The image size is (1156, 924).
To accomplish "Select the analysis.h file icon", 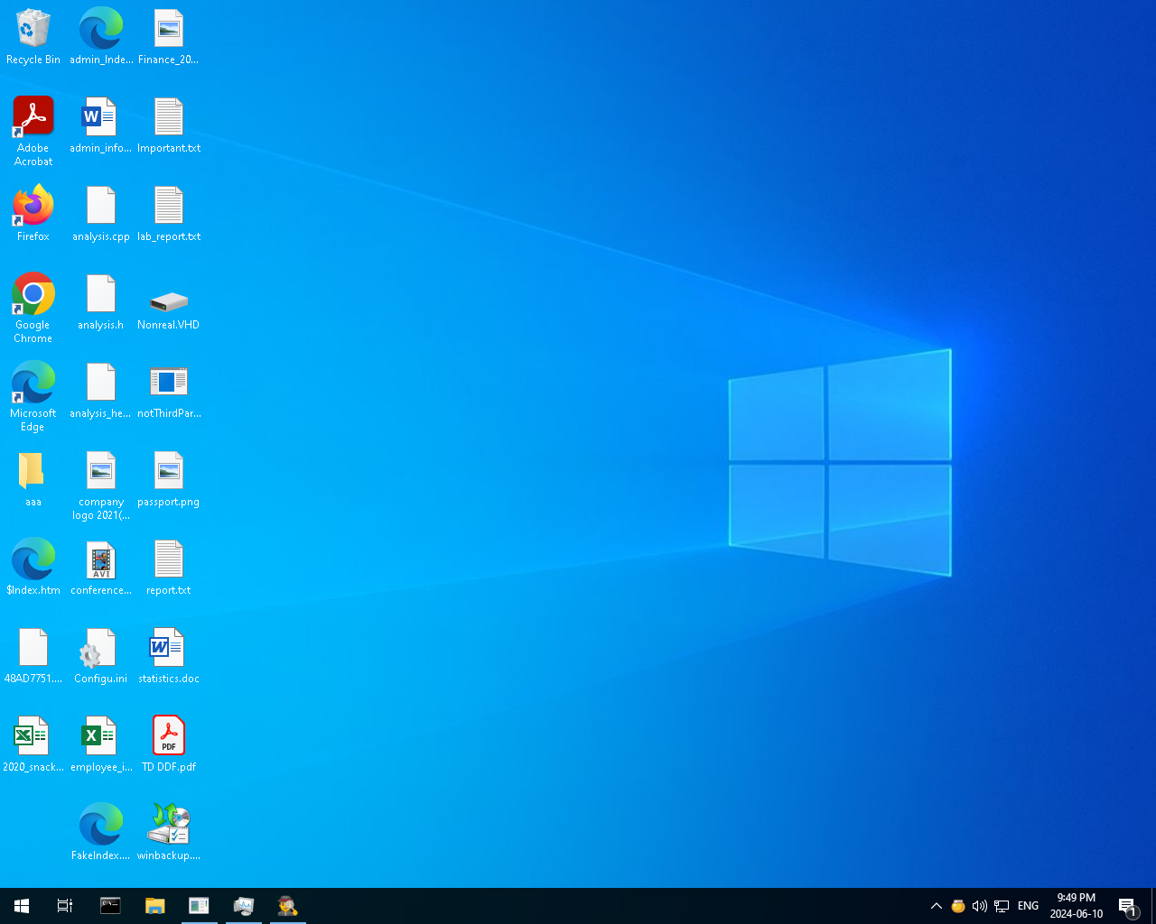I will point(101,302).
